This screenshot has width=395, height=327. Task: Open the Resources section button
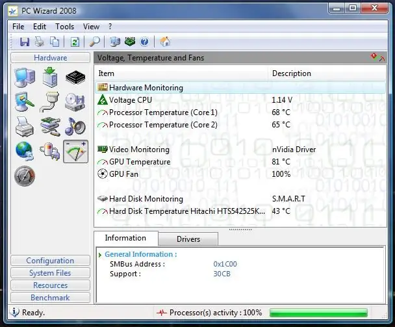50,285
